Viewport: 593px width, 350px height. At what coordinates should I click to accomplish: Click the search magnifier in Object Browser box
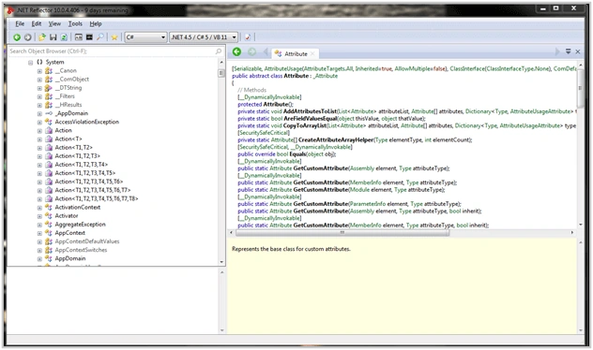pos(219,51)
